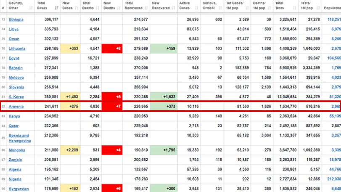Viewport: 341px width, 192px height.
Task: Sort by New Cases column arrows
Action: (77, 8)
